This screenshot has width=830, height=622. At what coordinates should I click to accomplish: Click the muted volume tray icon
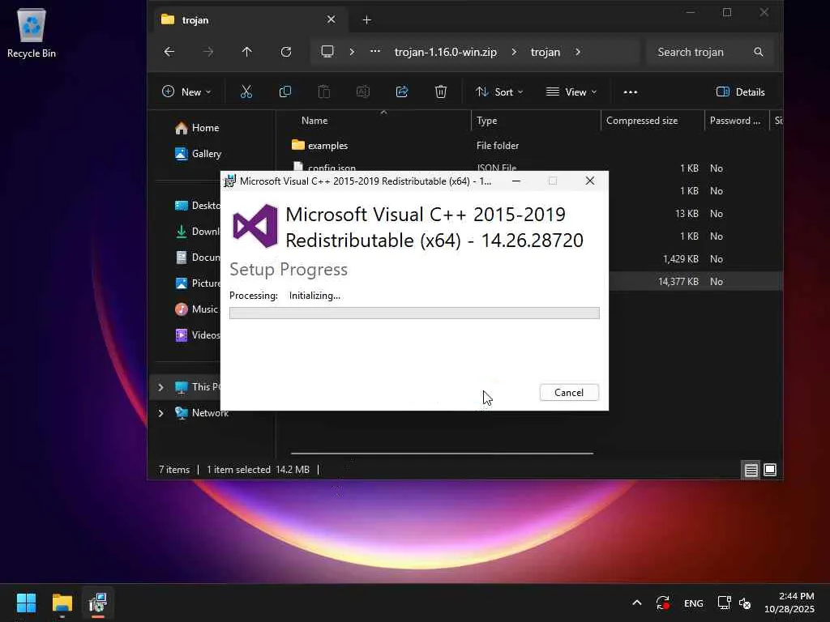(x=745, y=603)
